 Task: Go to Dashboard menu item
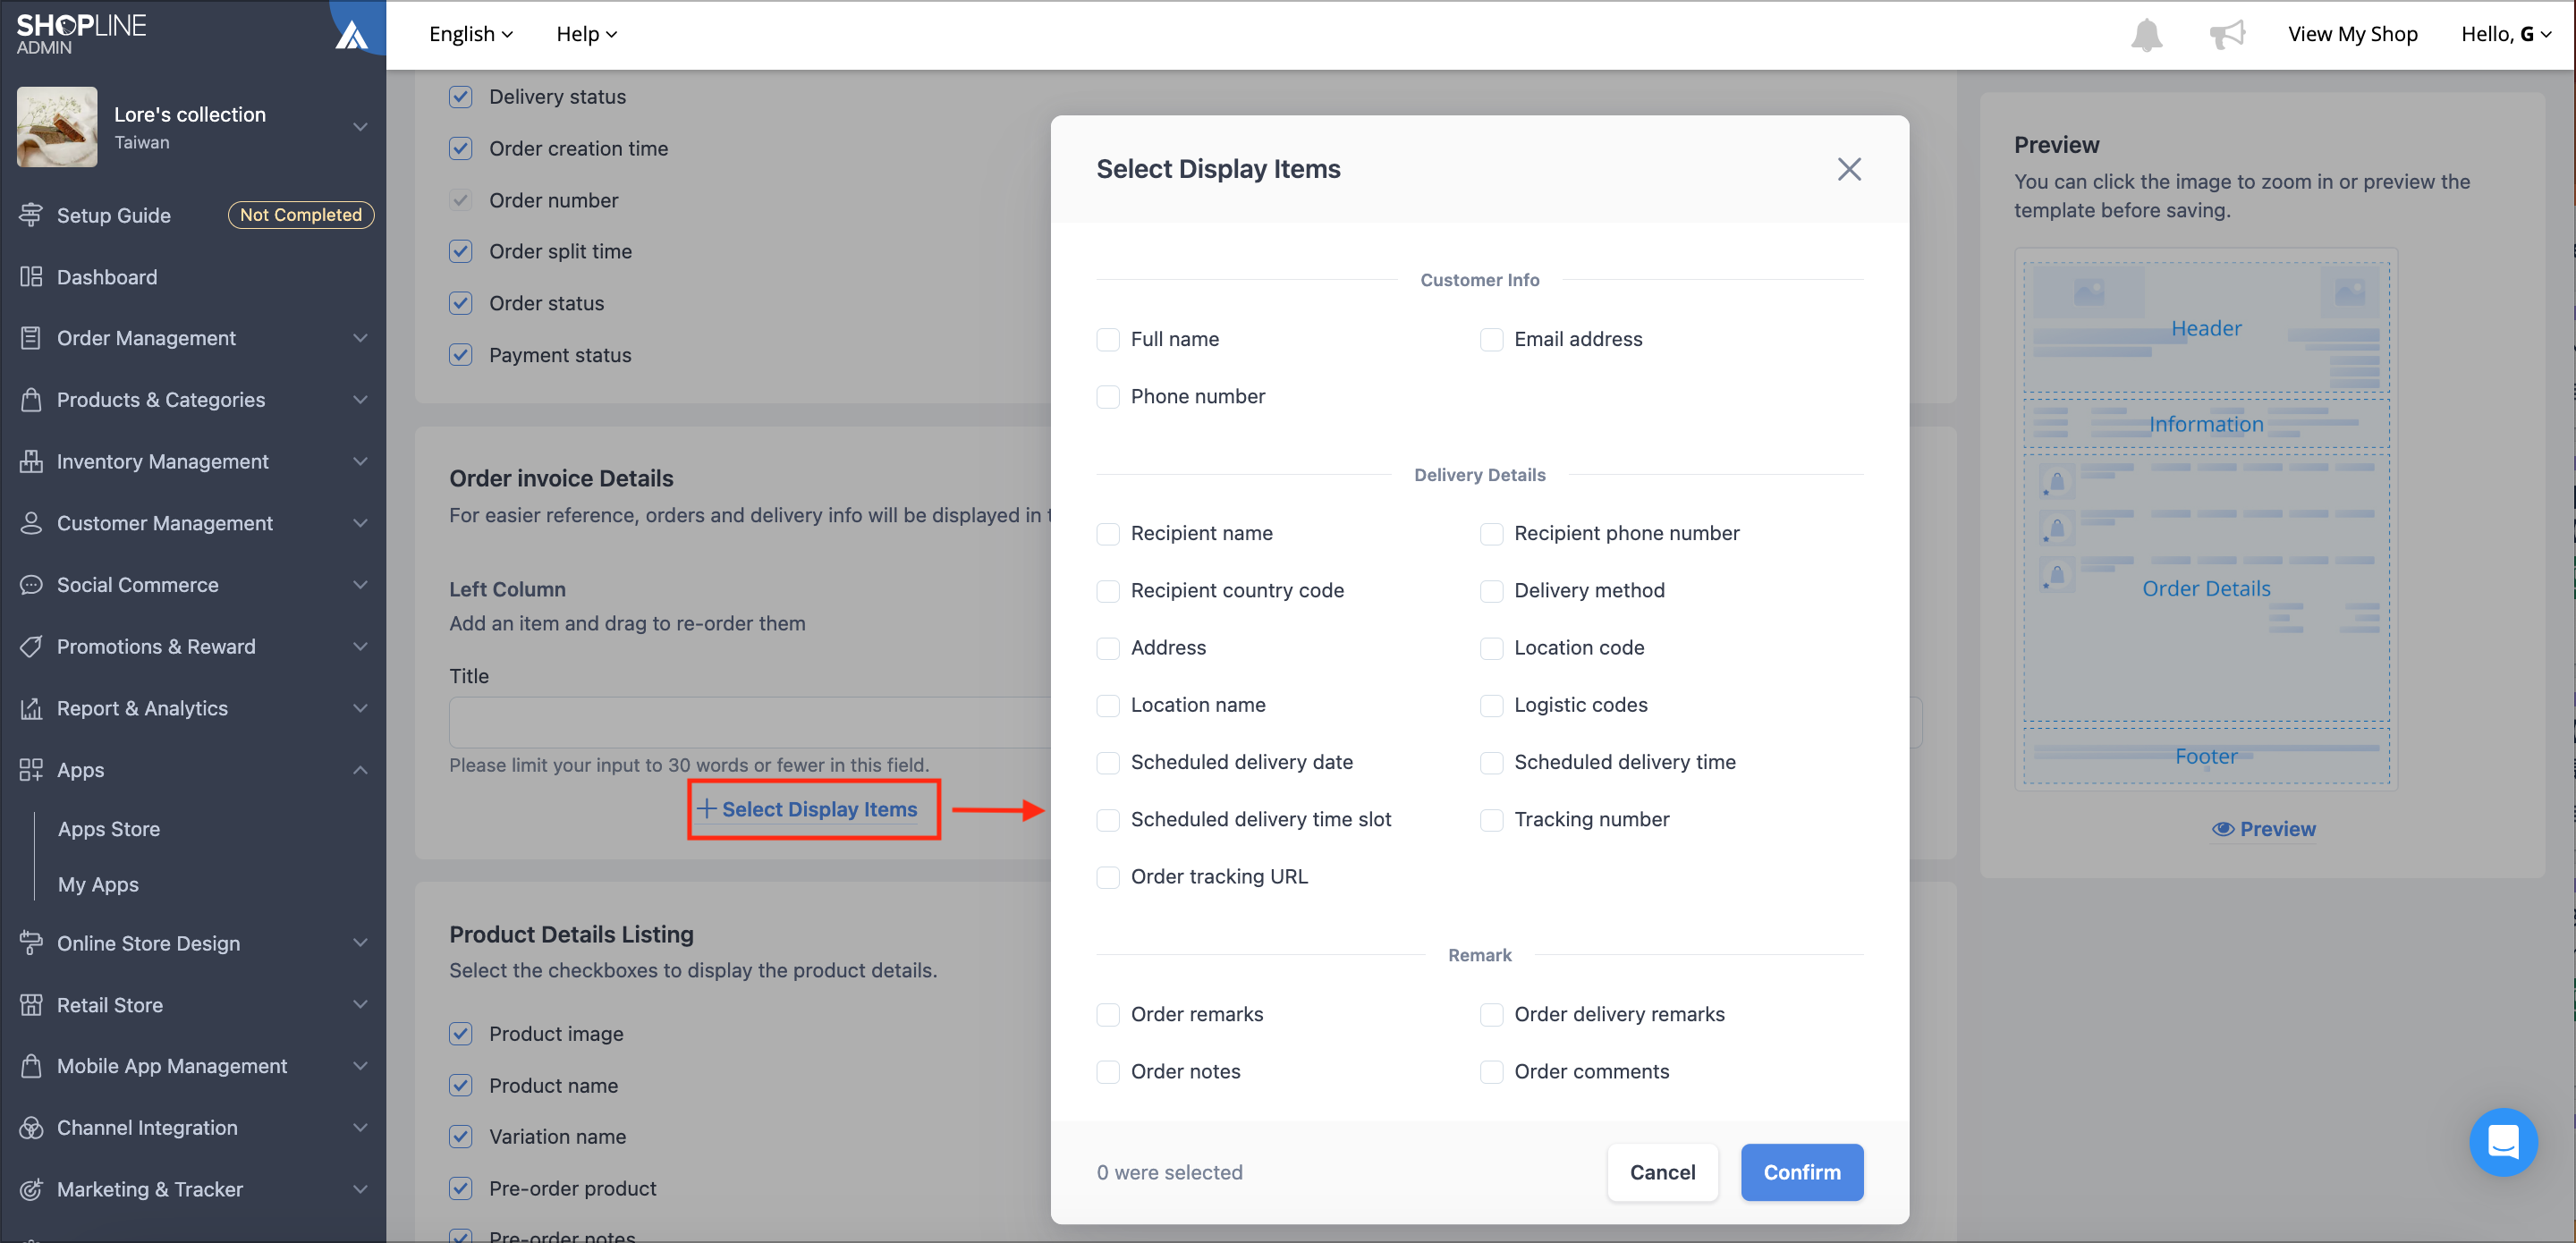107,277
